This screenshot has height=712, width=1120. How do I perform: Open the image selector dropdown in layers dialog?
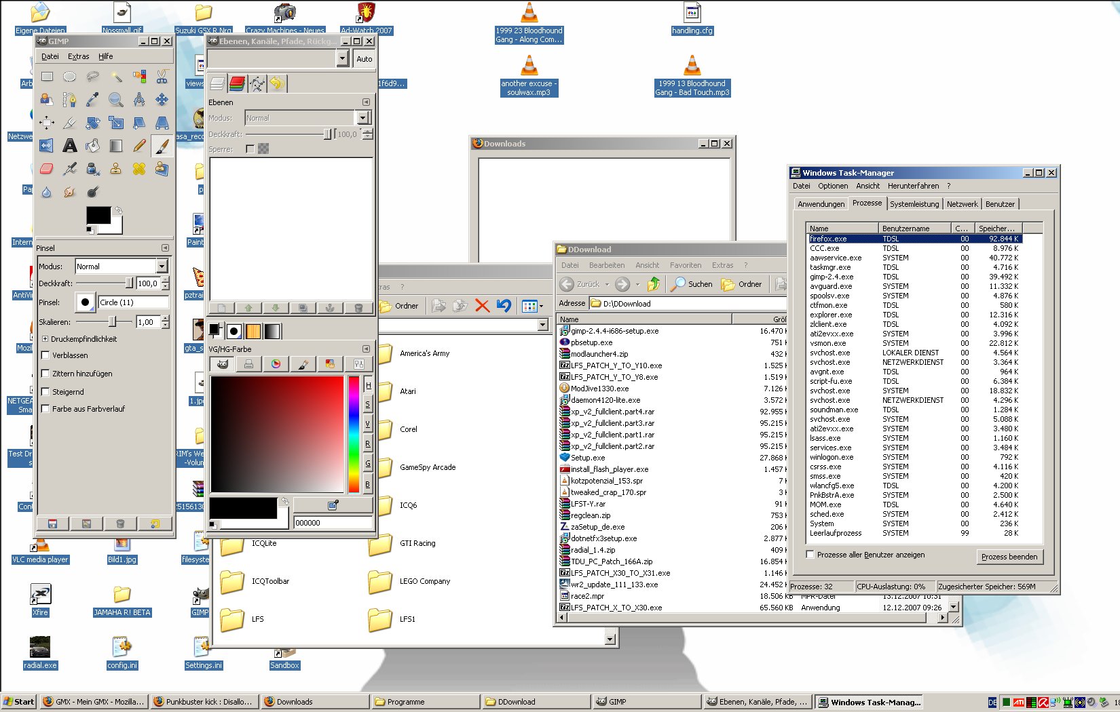(x=343, y=59)
